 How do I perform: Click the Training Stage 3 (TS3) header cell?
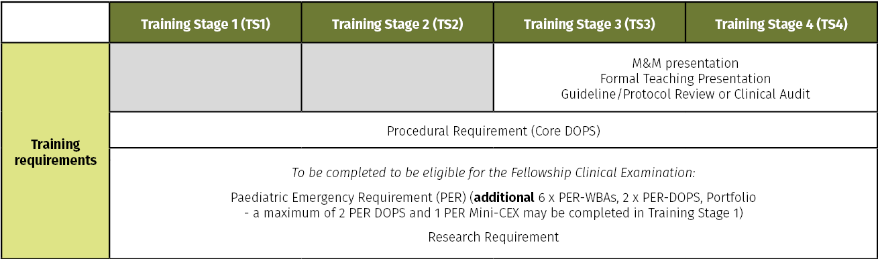(x=590, y=23)
